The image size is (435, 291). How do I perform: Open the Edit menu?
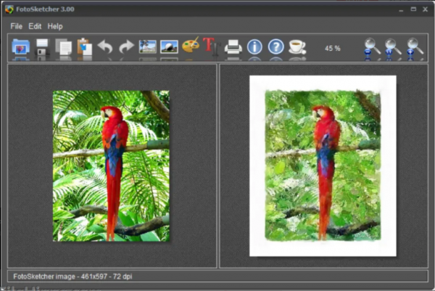[x=35, y=26]
